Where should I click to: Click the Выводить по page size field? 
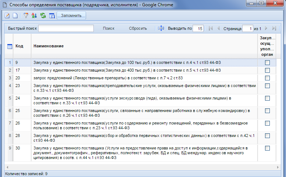tap(198, 29)
